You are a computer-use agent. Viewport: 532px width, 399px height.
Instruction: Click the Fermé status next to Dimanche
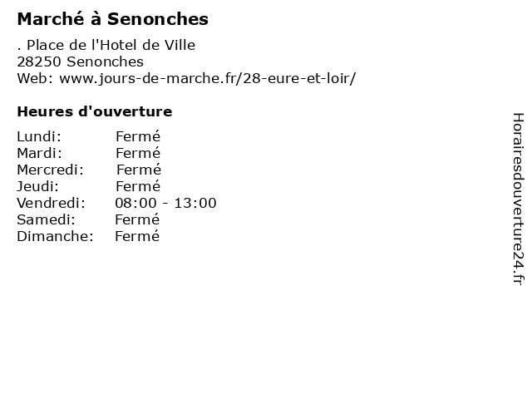(x=137, y=236)
